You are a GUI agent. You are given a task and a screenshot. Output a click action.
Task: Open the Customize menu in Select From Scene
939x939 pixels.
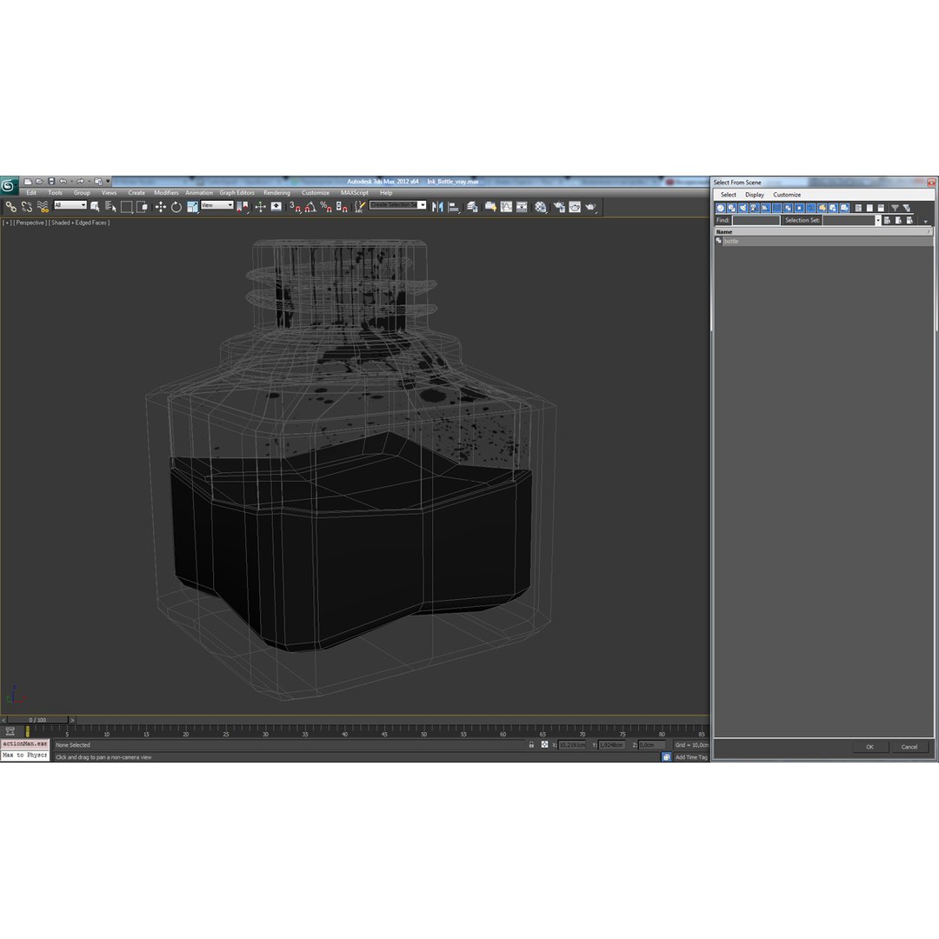click(787, 195)
